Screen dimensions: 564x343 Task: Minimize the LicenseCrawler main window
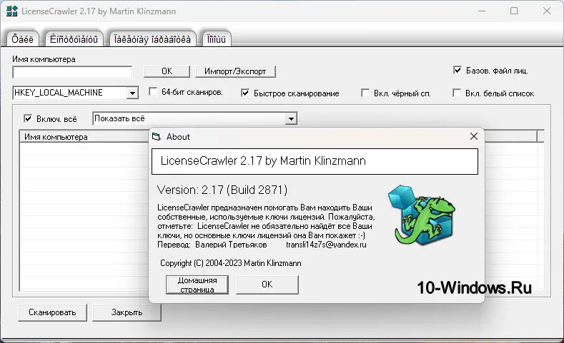482,11
